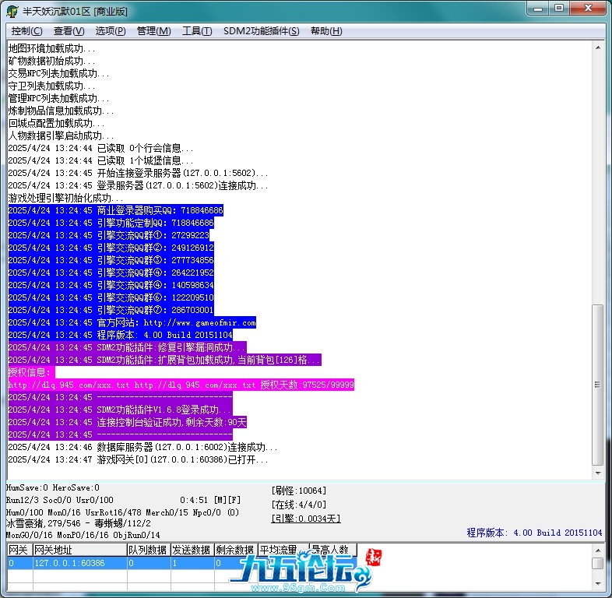Viewport: 612px width, 598px height.
Task: Minimize the server window
Action: point(538,9)
